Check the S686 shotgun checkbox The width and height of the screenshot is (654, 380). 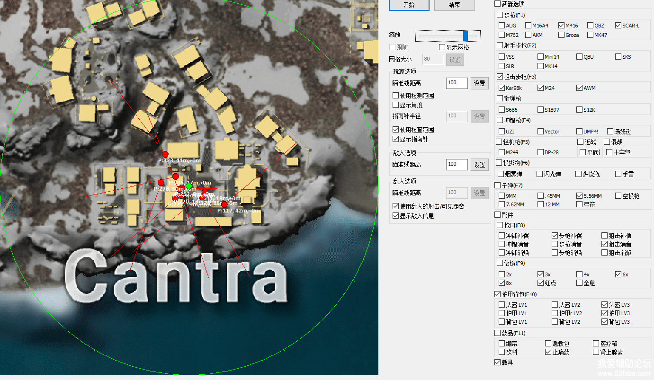[x=502, y=110]
